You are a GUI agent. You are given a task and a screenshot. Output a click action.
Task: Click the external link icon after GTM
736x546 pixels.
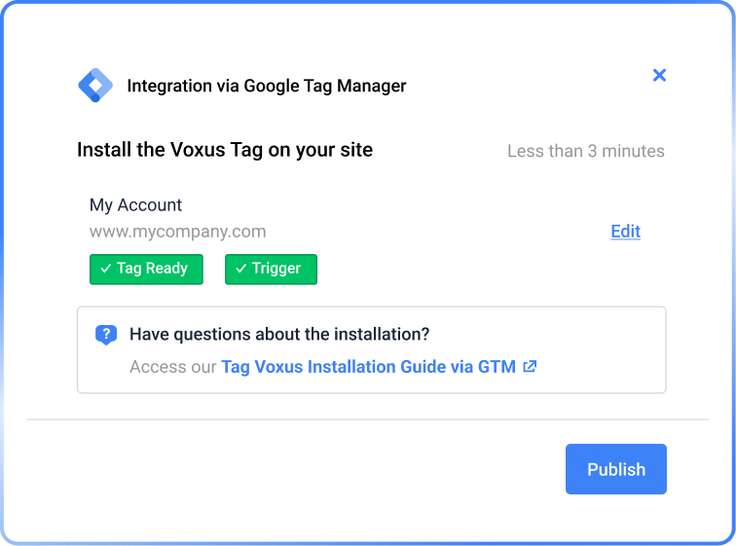coord(530,367)
